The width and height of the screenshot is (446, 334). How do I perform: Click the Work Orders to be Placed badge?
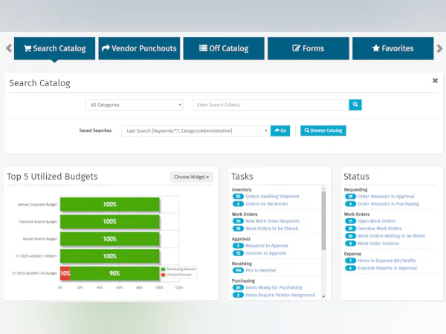click(x=238, y=229)
